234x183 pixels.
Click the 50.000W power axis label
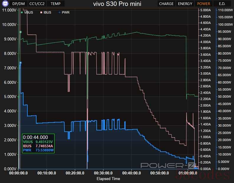pos(225,97)
